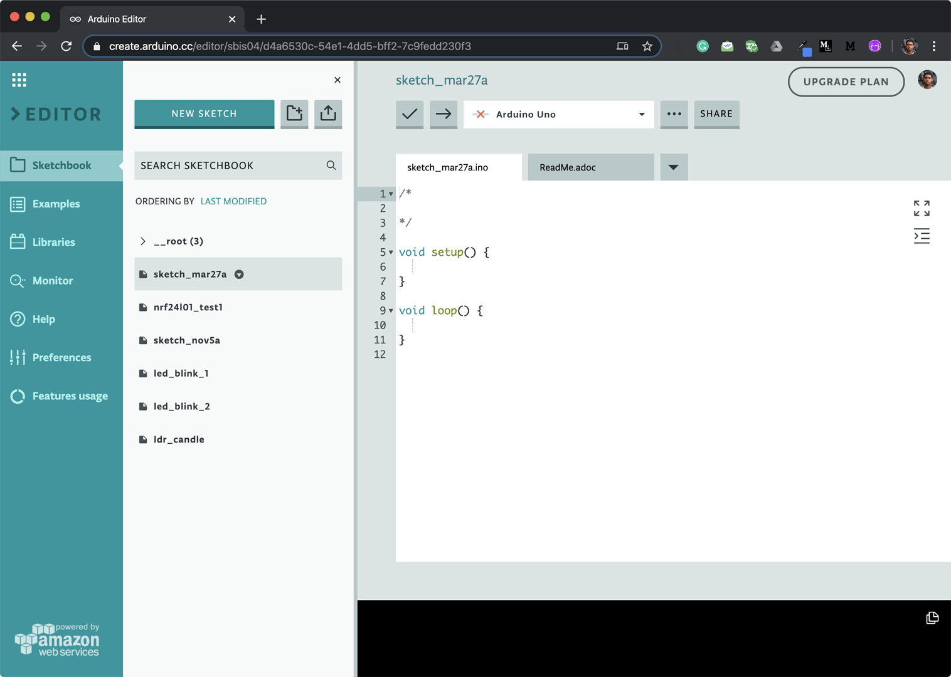Image resolution: width=951 pixels, height=677 pixels.
Task: Open the three-dots more options menu
Action: coord(674,114)
